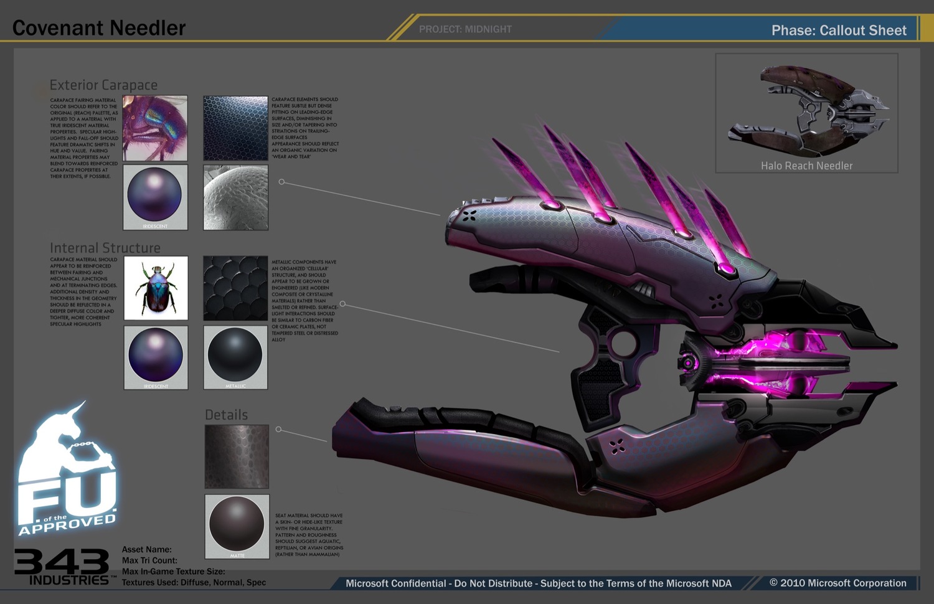Click the 343 Industries logo
The width and height of the screenshot is (934, 604).
[62, 567]
